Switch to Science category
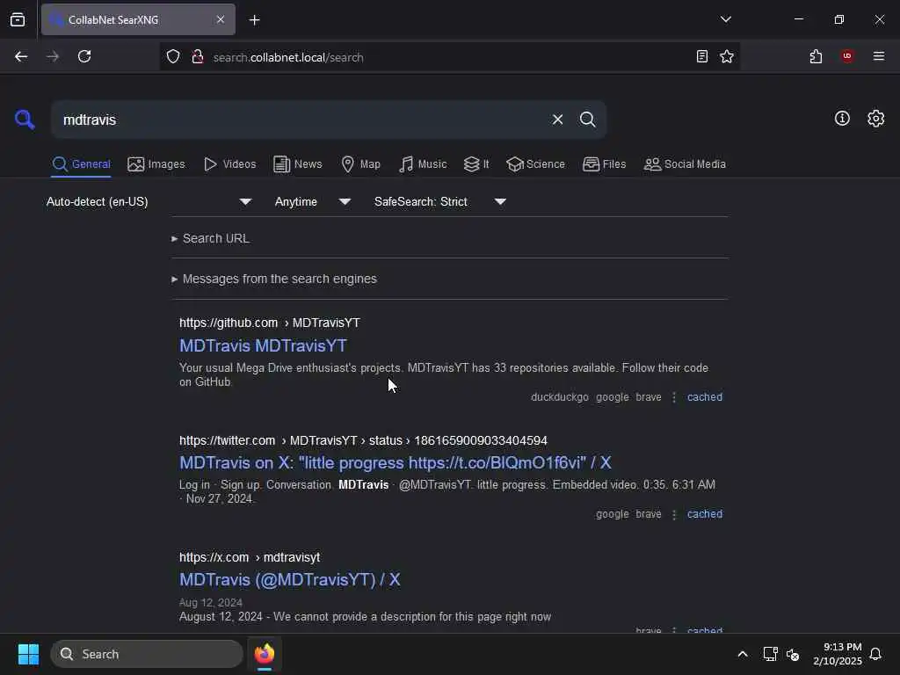 tap(535, 164)
